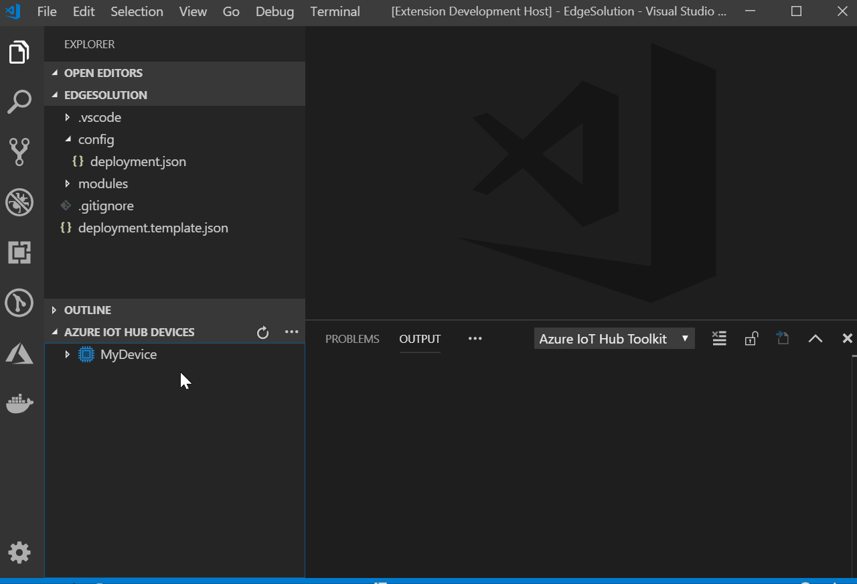The width and height of the screenshot is (857, 584).
Task: Switch to the Output tab
Action: pyautogui.click(x=420, y=339)
